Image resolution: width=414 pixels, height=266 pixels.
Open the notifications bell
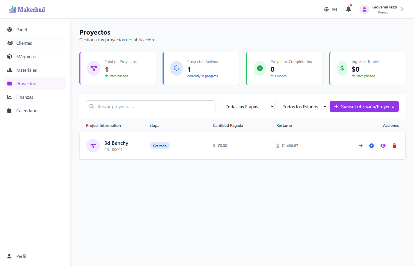(x=348, y=9)
